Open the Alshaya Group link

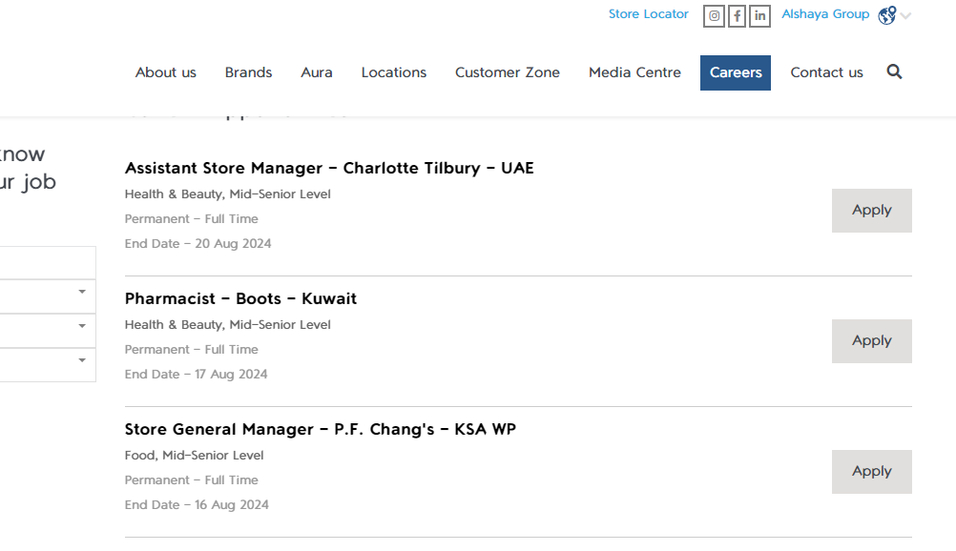(x=825, y=14)
